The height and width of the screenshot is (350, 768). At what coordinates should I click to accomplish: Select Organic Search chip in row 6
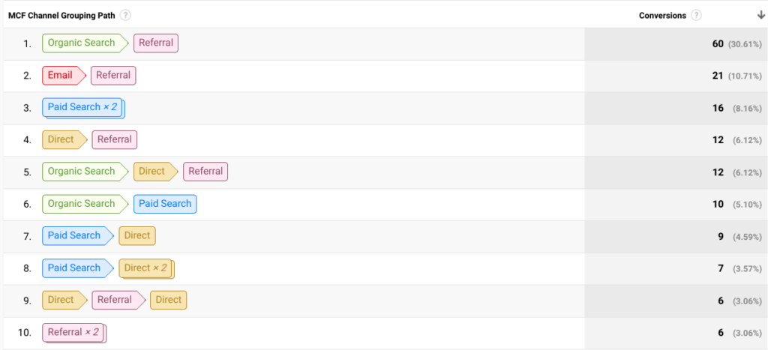[x=85, y=204]
